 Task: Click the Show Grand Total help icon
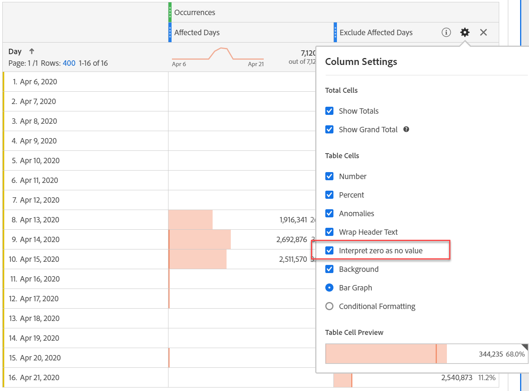click(406, 130)
